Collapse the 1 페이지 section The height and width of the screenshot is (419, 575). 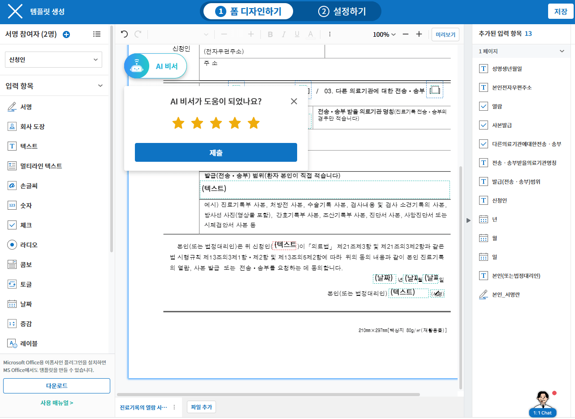click(x=562, y=52)
